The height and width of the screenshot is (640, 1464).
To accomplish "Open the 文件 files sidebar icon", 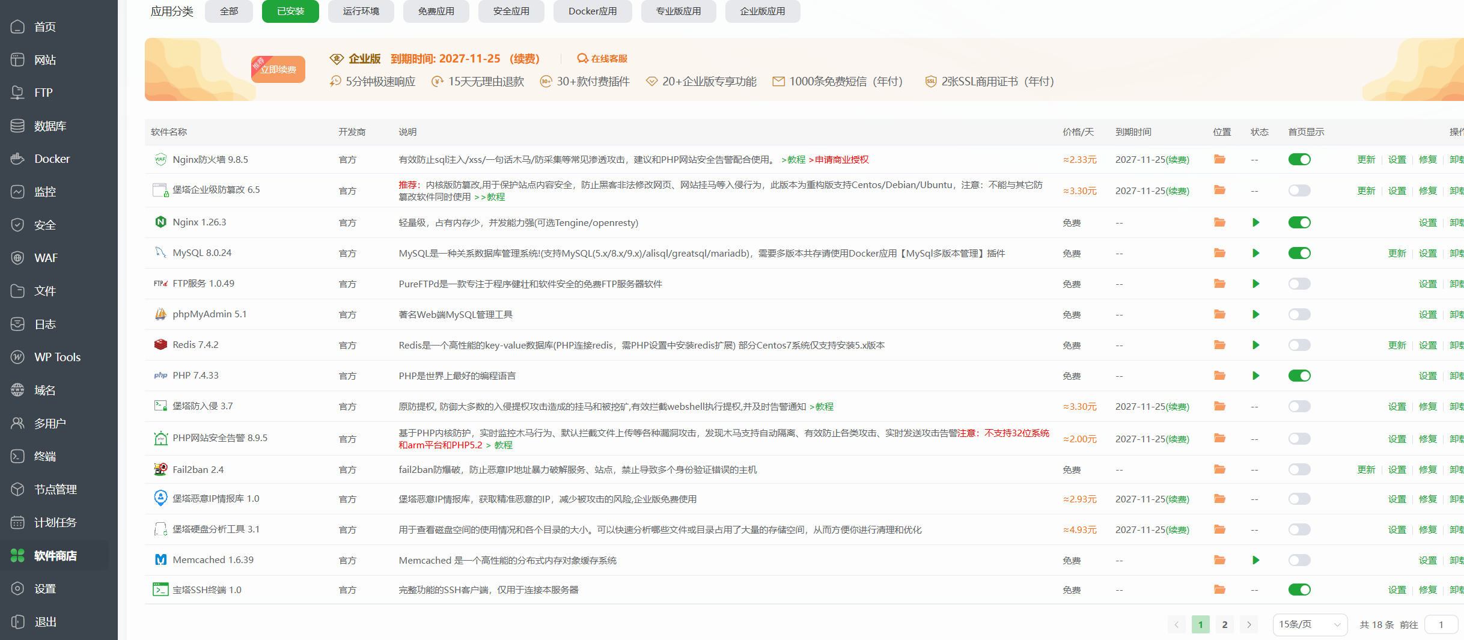I will click(18, 291).
